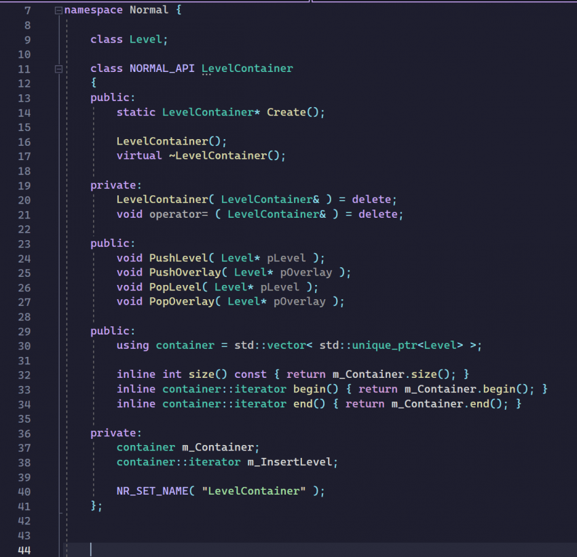Image resolution: width=577 pixels, height=557 pixels.
Task: Click the 'using' keyword on line 30
Action: click(x=133, y=345)
